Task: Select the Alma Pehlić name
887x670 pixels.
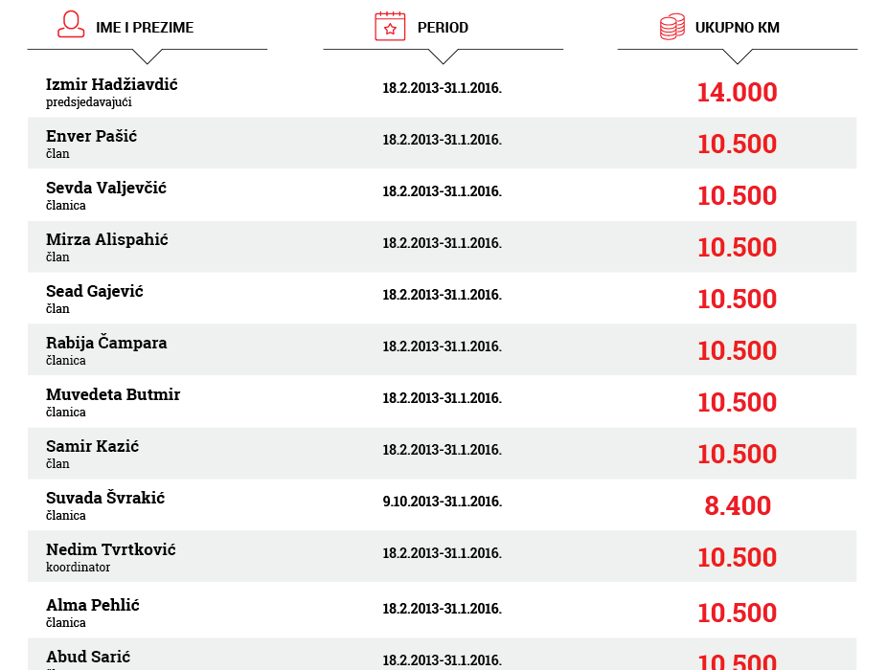Action: tap(95, 605)
